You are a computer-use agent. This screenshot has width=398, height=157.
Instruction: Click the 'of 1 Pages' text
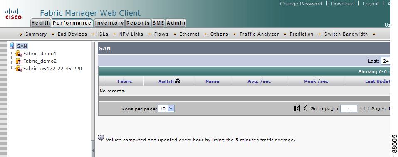coord(373,108)
